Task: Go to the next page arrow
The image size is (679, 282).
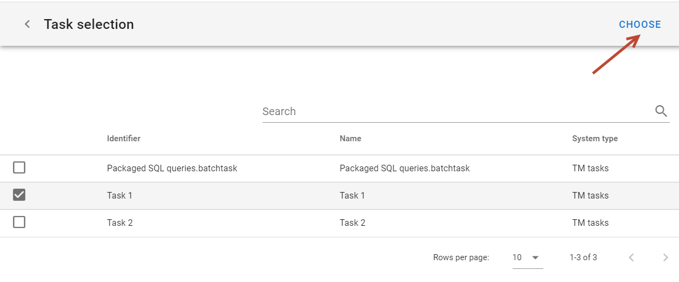Action: click(x=665, y=257)
